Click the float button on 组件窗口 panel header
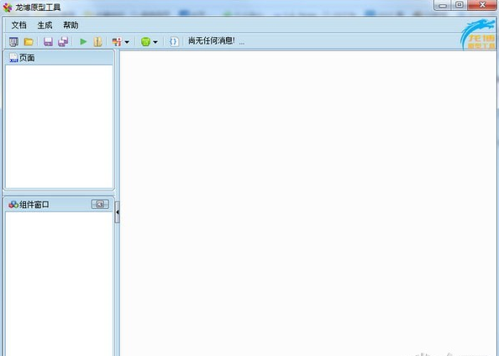This screenshot has width=499, height=356. point(100,204)
